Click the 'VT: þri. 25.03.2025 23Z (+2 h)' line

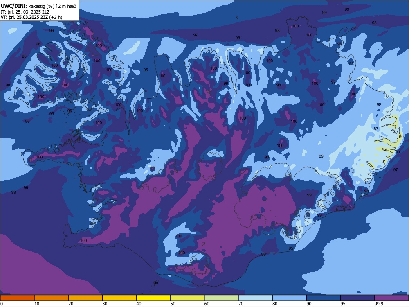31,17
